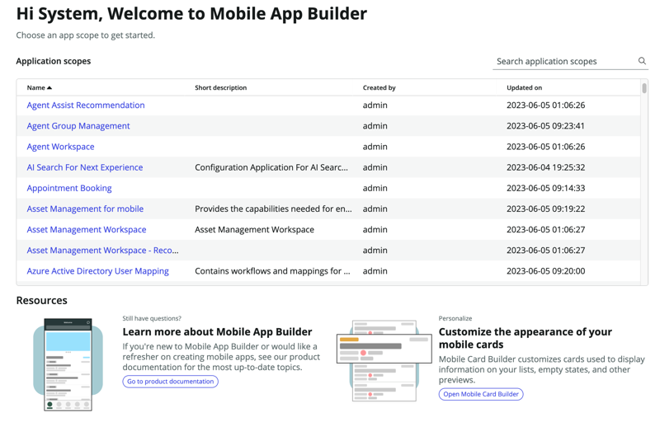Image resolution: width=660 pixels, height=422 pixels.
Task: Open Agent Group Management scope
Action: [78, 125]
